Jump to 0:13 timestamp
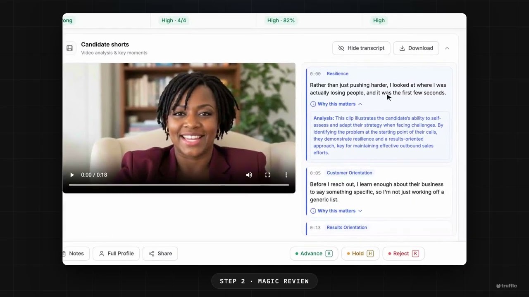529x297 pixels. (x=315, y=228)
